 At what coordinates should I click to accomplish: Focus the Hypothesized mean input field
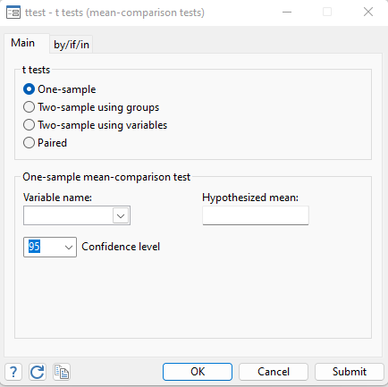coord(256,215)
